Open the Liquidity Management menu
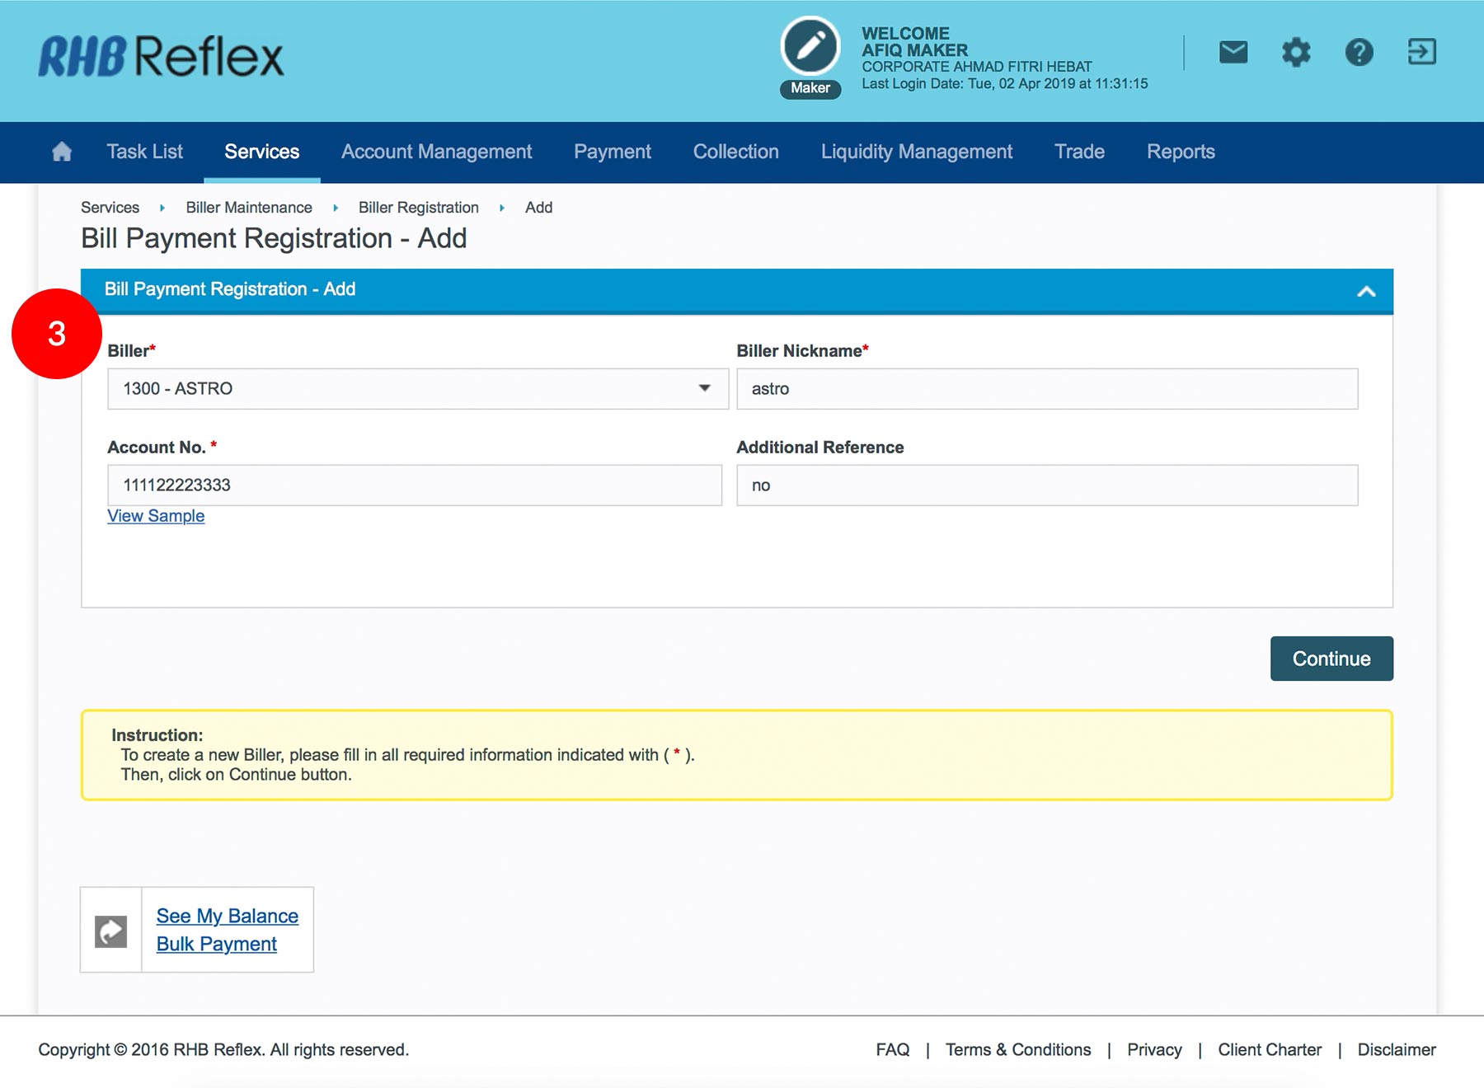Screen dimensions: 1484x1088 pyautogui.click(x=916, y=152)
